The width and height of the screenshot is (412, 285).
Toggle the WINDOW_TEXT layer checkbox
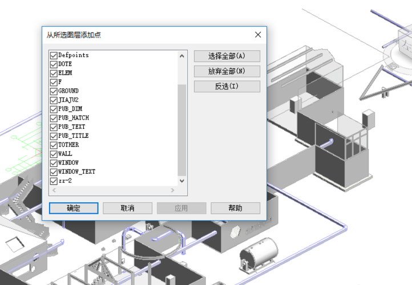[x=54, y=172]
